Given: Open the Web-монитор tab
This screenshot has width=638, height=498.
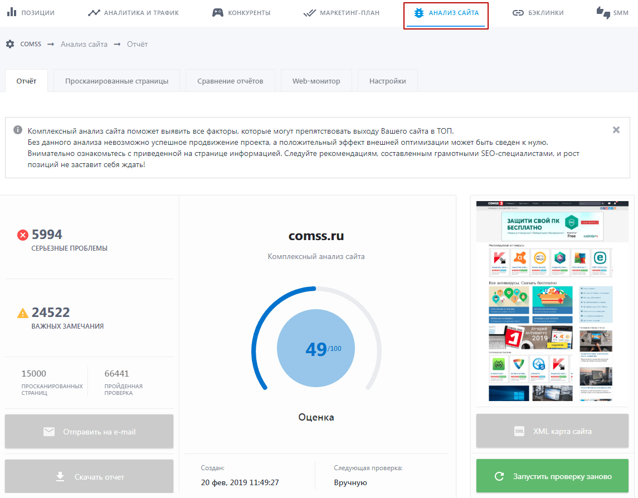Looking at the screenshot, I should (x=316, y=81).
